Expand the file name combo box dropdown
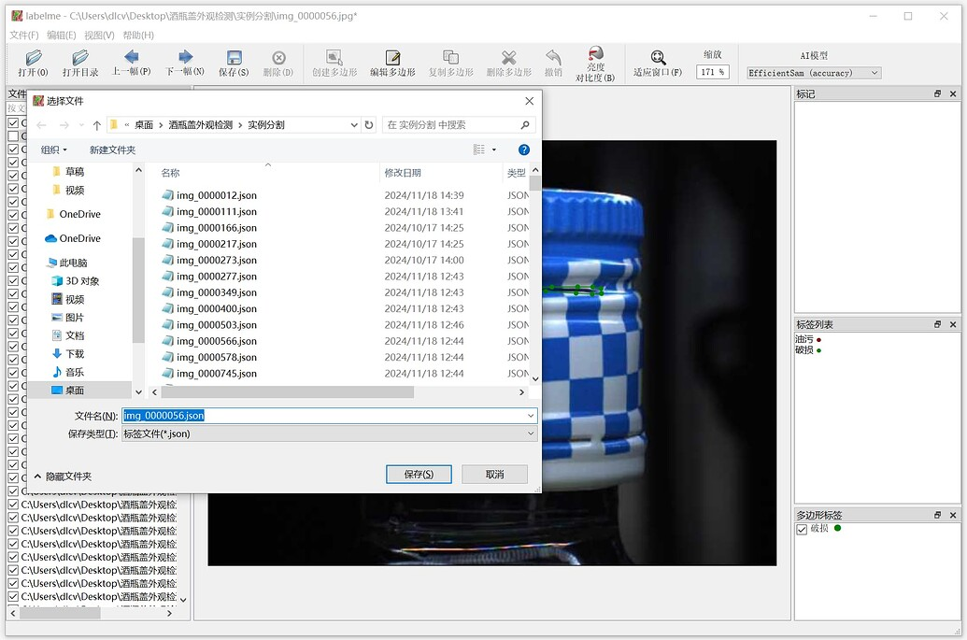967x640 pixels. coord(531,416)
